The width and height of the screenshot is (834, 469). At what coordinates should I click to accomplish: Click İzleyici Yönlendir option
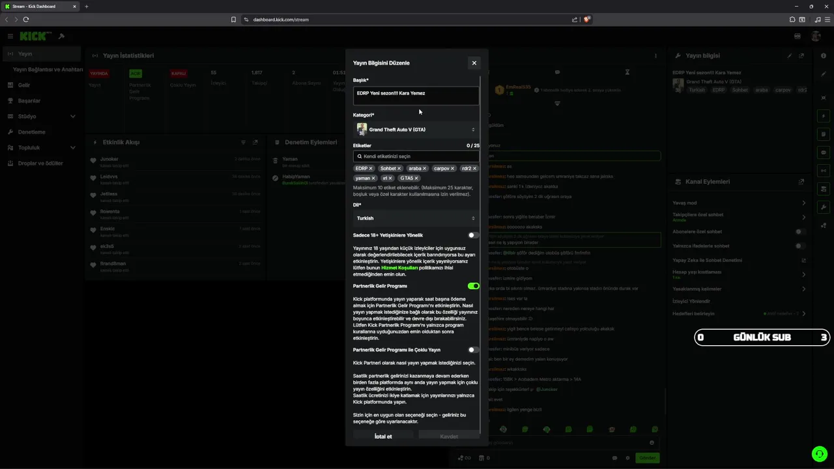691,302
